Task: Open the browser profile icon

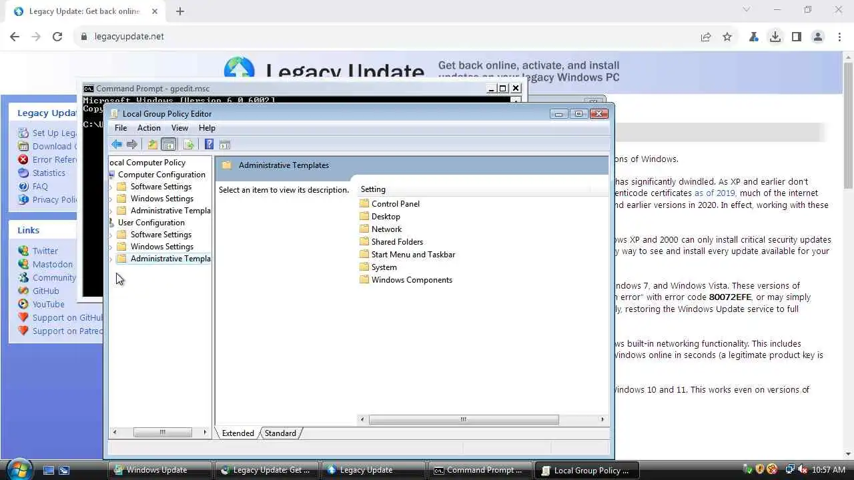Action: [818, 37]
